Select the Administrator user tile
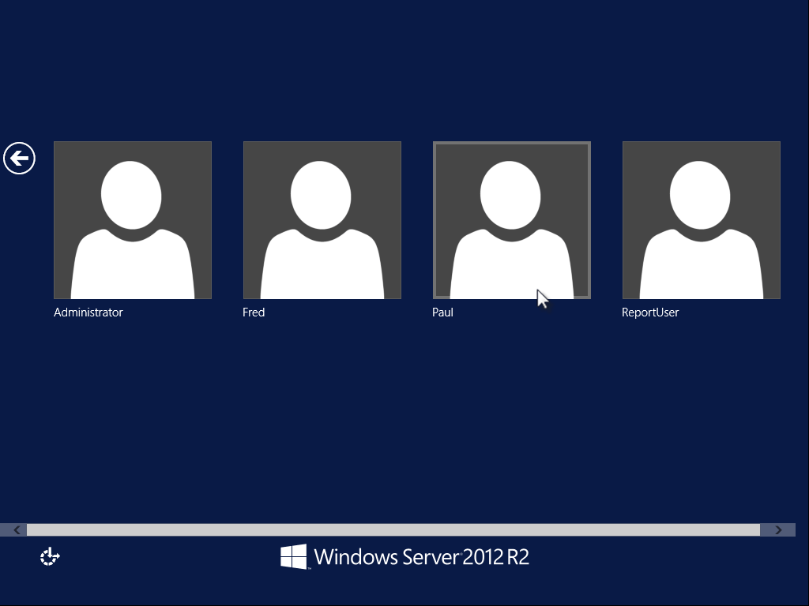This screenshot has width=809, height=606. [133, 220]
